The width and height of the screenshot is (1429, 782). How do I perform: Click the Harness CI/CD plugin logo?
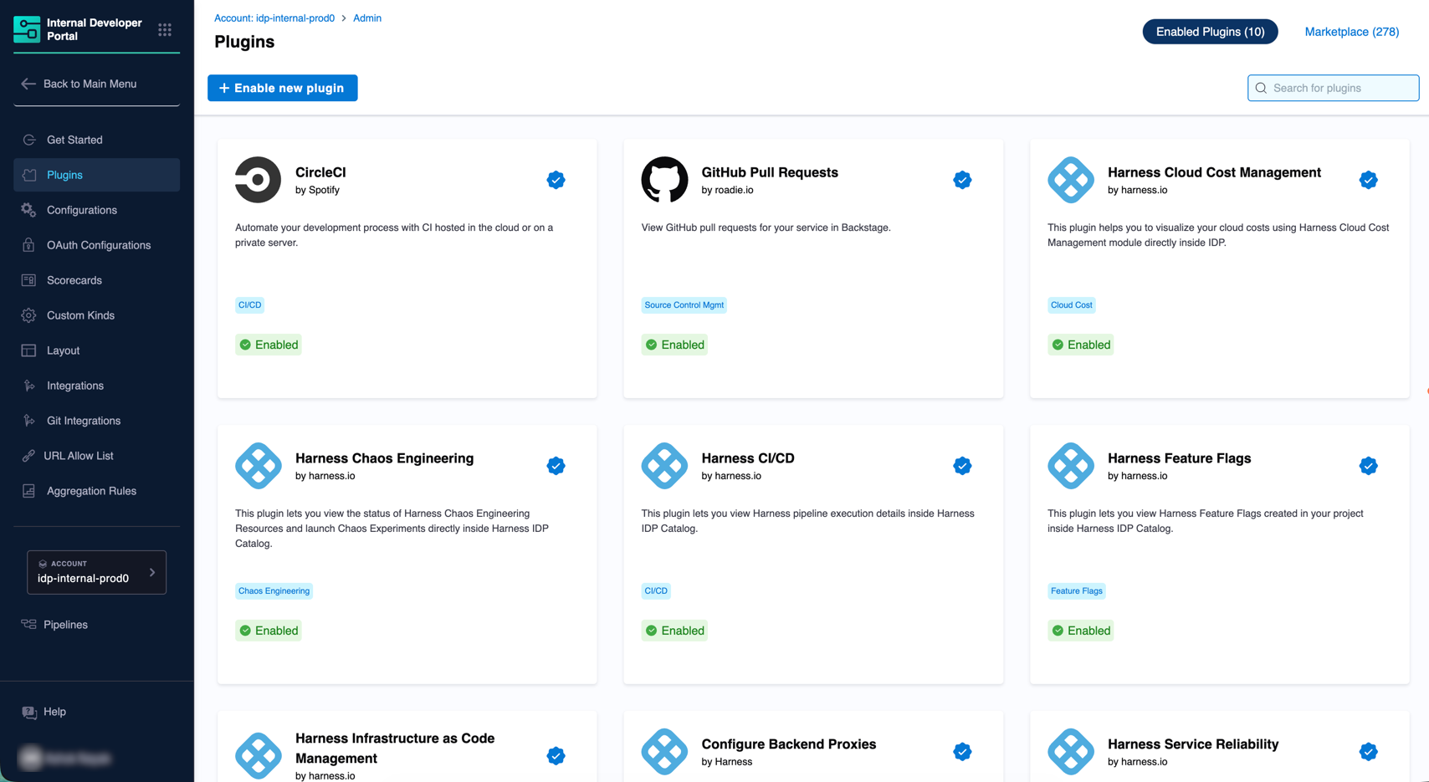tap(664, 466)
